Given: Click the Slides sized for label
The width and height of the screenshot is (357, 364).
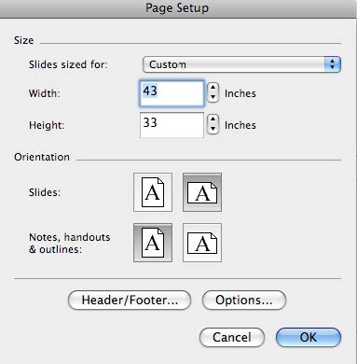Looking at the screenshot, I should pos(68,64).
